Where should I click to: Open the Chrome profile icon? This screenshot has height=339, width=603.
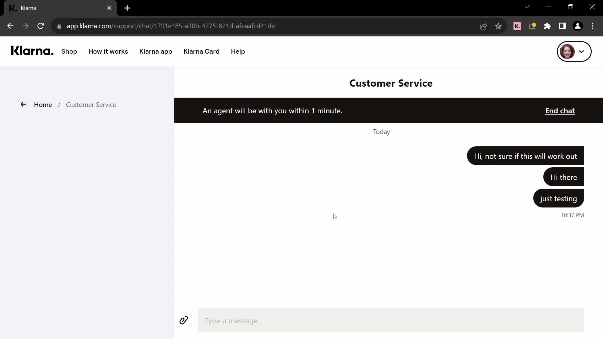[578, 26]
